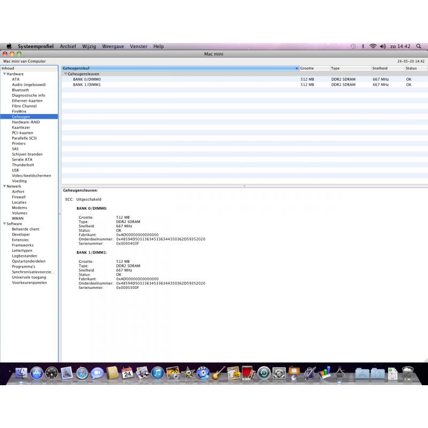Screen dimensions: 428x428
Task: Click the Time Machine menu bar icon
Action: [x=353, y=47]
